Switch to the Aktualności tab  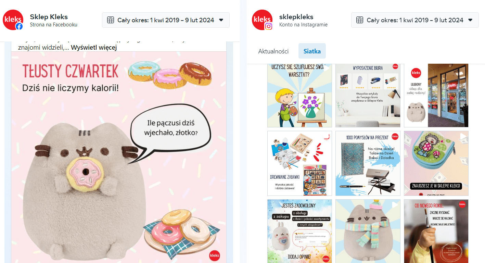click(x=273, y=51)
